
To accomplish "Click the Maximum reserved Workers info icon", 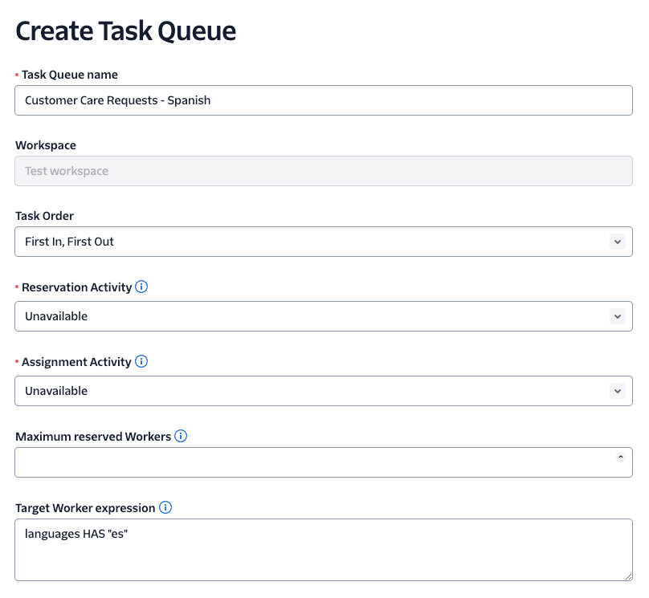I will 181,436.
